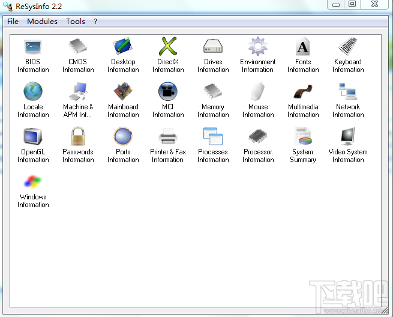
Task: Open the Ports Information icon
Action: click(123, 136)
